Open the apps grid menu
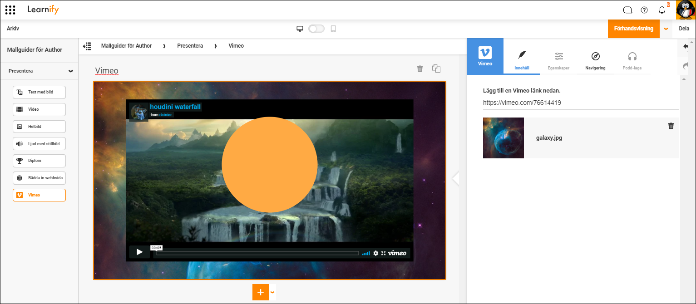Viewport: 696px width, 304px height. pos(10,10)
